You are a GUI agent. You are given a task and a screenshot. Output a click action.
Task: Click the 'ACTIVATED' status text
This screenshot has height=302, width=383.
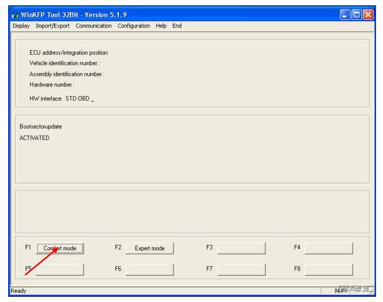pos(34,138)
